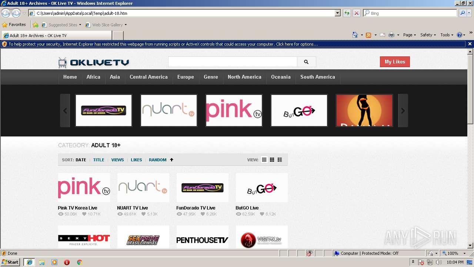Open Internet Explorer from the taskbar
This screenshot has height=267, width=474.
click(x=29, y=262)
